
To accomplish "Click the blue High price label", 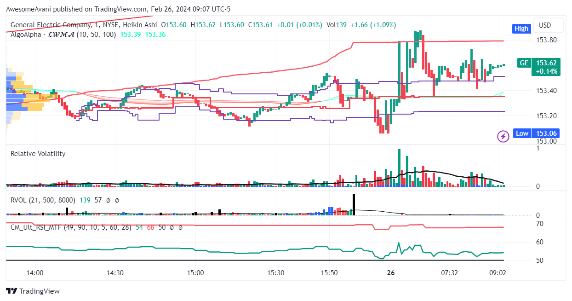I will click(521, 29).
